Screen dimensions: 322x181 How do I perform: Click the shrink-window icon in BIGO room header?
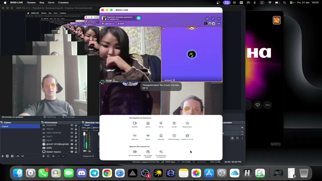click(x=213, y=19)
